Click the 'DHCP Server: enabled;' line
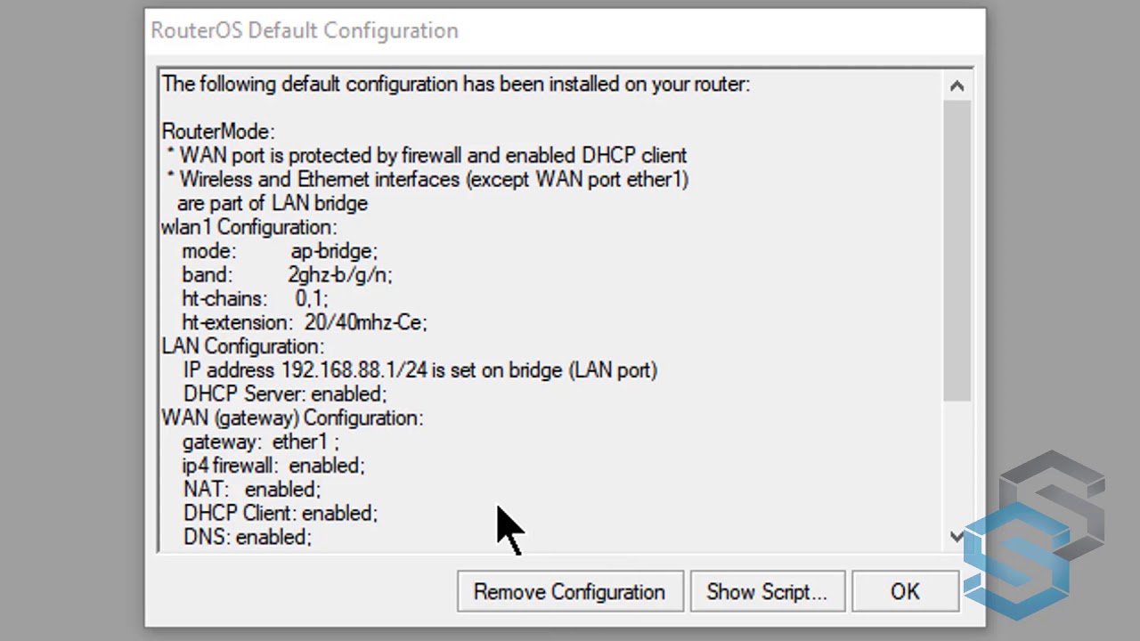The width and height of the screenshot is (1140, 641). 285,394
